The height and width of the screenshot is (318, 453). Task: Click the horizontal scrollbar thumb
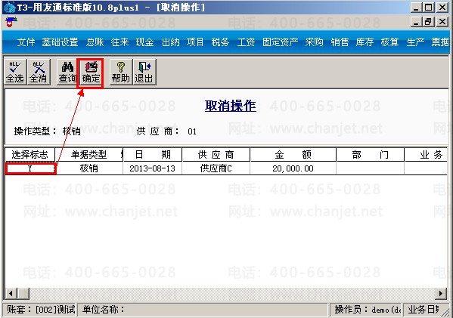[x=23, y=294]
